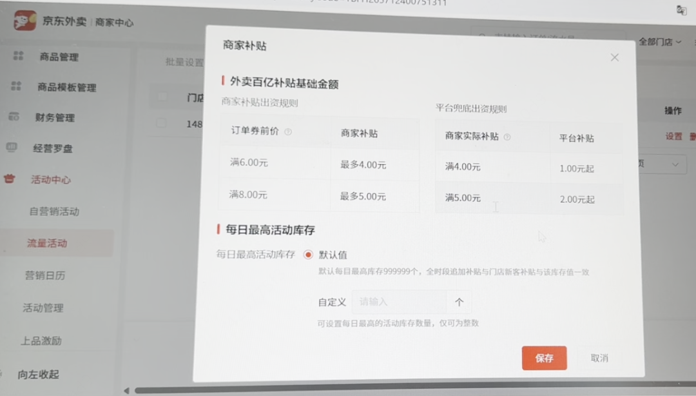
Task: Click the 满5.00元 table cell
Action: pyautogui.click(x=493, y=198)
